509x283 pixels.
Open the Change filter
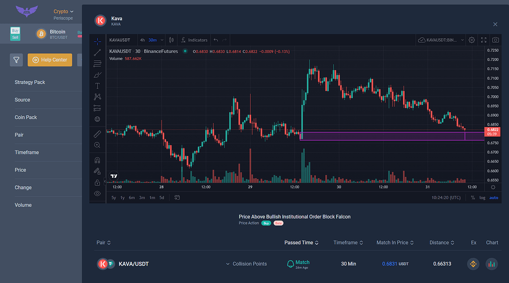[x=23, y=187]
